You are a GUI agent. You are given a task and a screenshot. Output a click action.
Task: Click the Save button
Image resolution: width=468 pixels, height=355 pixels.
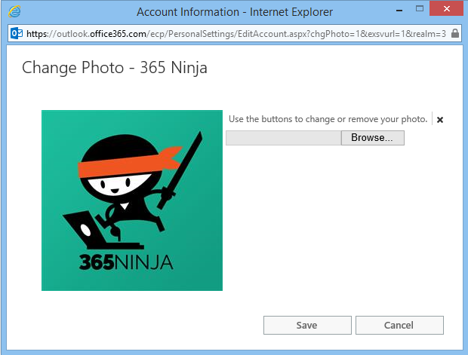(x=307, y=325)
